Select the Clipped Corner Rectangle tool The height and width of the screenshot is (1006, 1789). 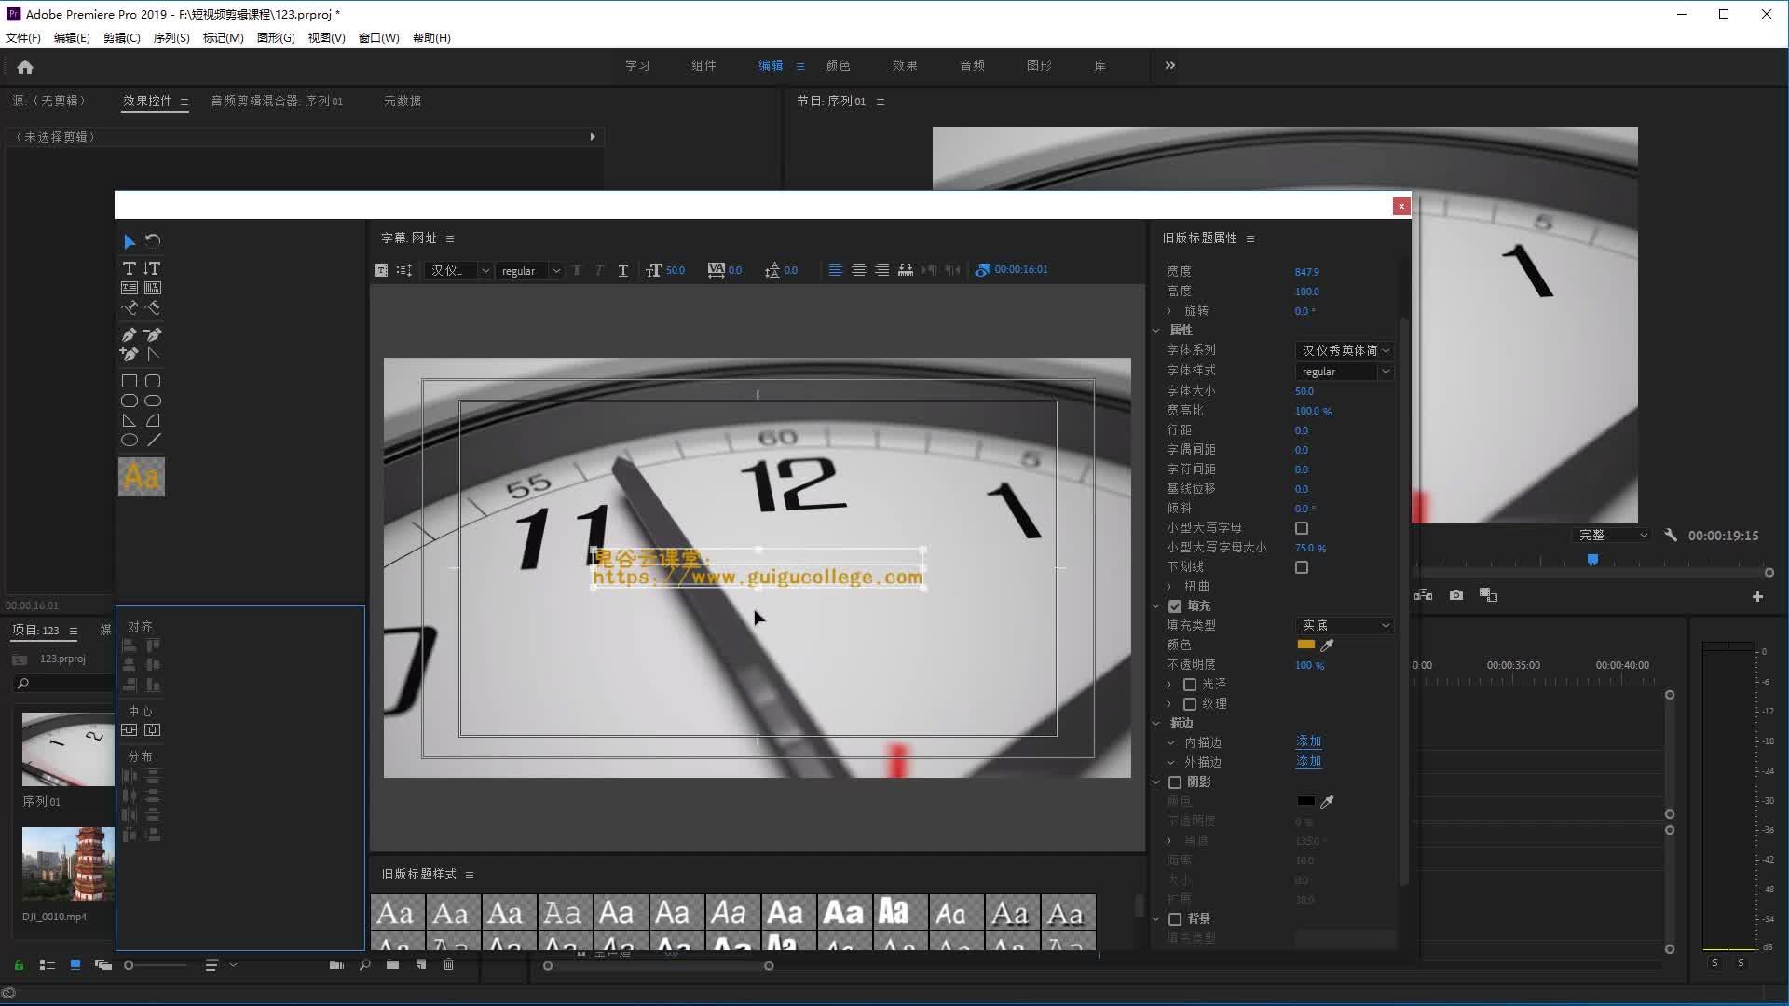tap(130, 401)
